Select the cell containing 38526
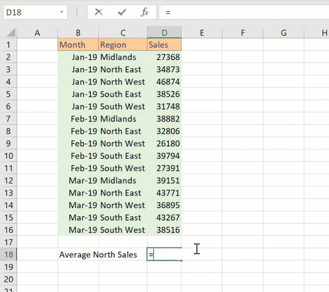 point(164,94)
